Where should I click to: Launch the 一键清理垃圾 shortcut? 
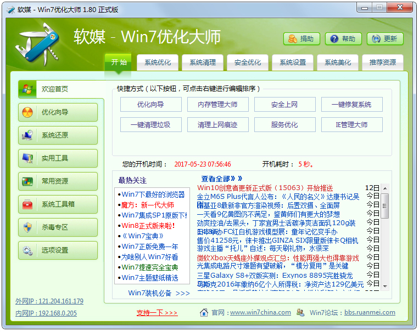(x=150, y=125)
